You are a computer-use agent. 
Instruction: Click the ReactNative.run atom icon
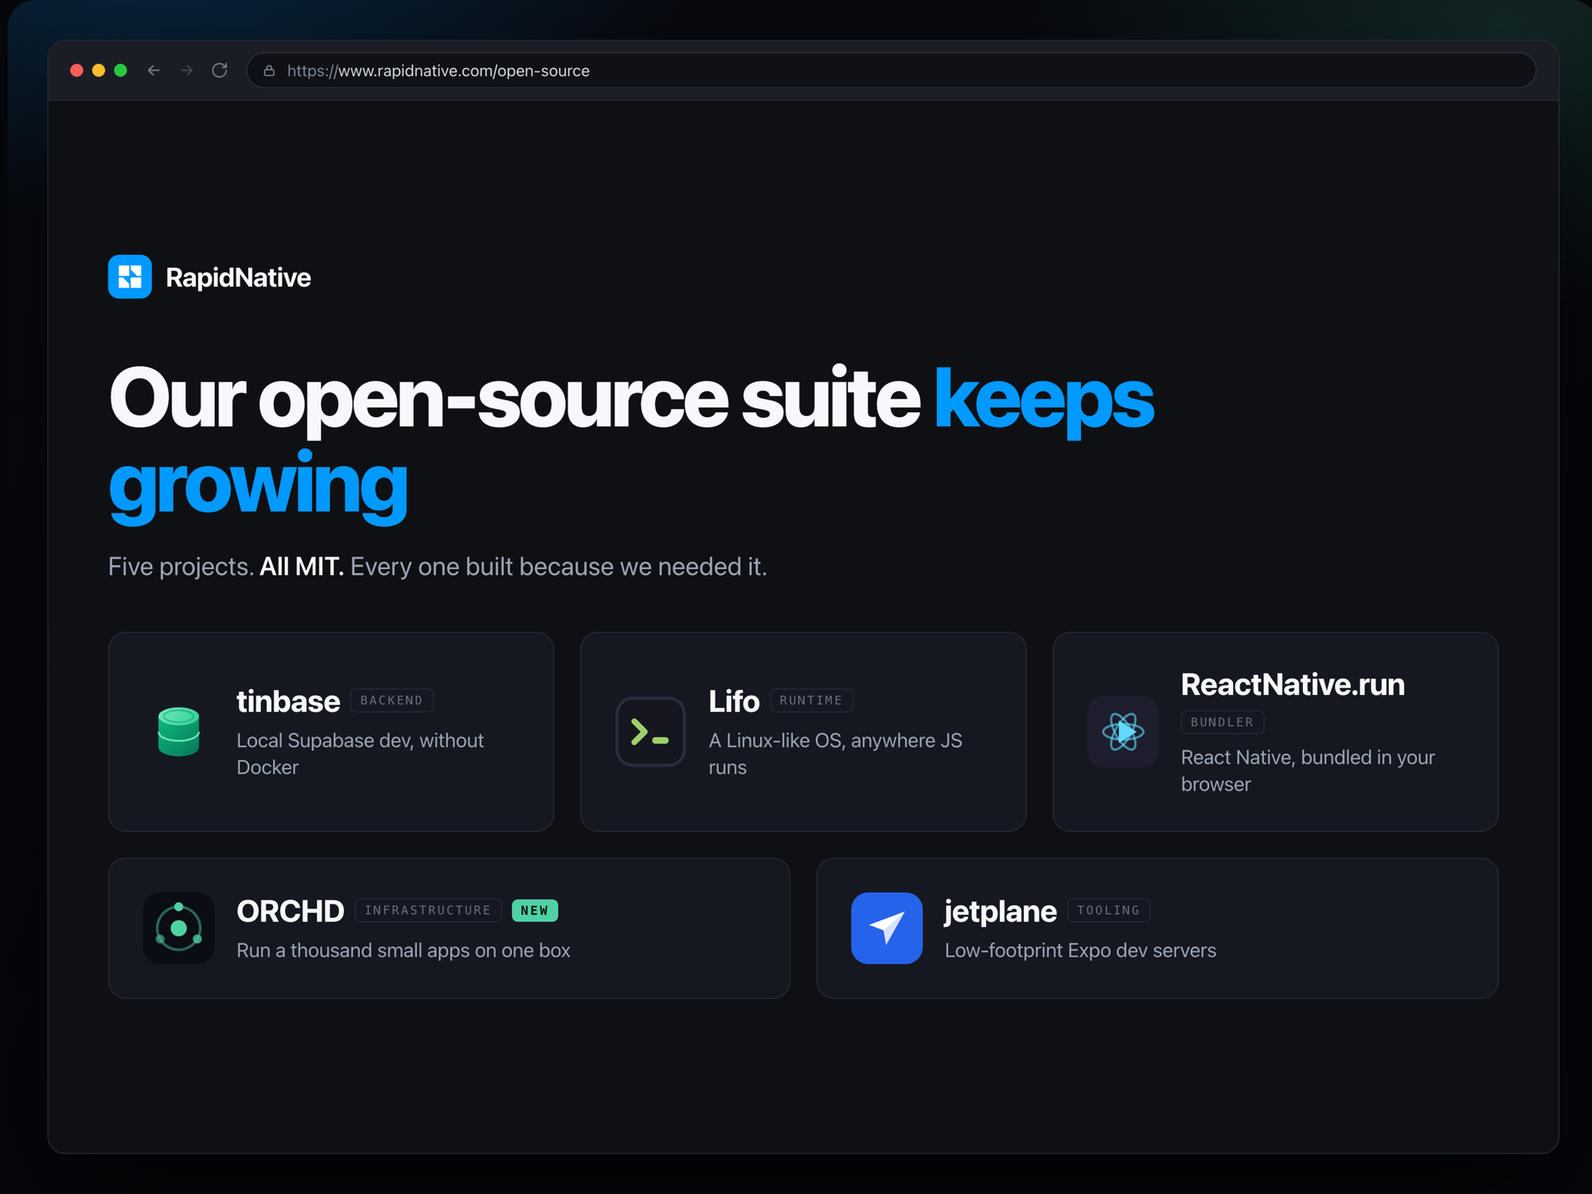1123,732
